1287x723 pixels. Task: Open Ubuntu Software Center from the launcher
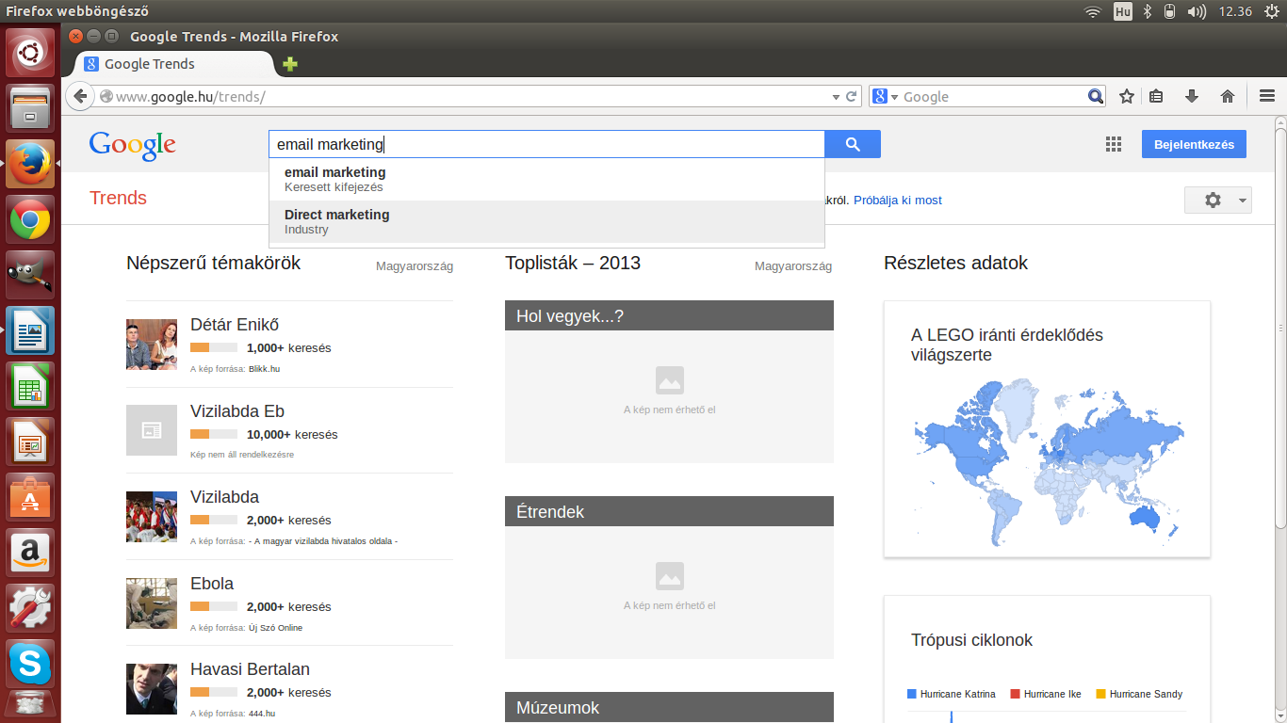click(30, 497)
